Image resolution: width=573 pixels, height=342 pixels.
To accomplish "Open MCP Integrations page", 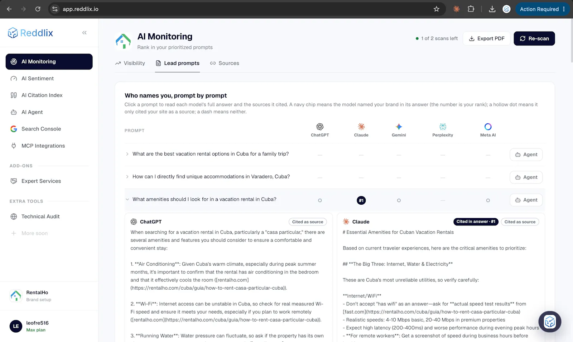I will coord(49,146).
